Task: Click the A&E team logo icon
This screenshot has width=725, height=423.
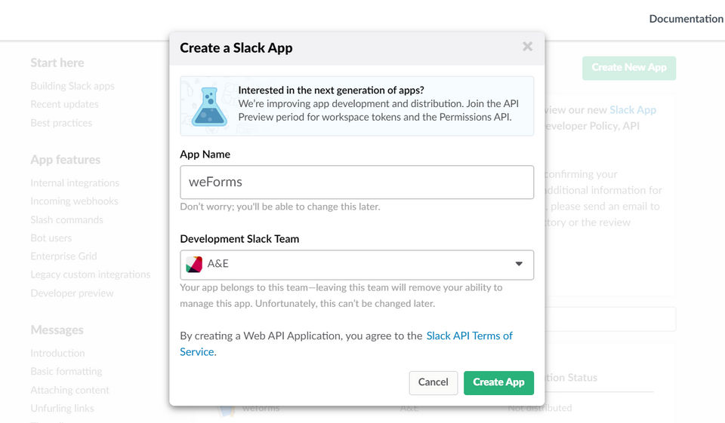Action: point(194,264)
